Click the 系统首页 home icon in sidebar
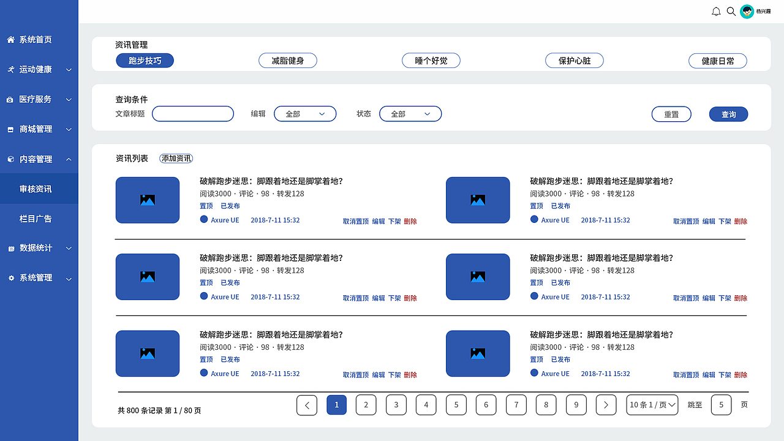 pos(10,39)
